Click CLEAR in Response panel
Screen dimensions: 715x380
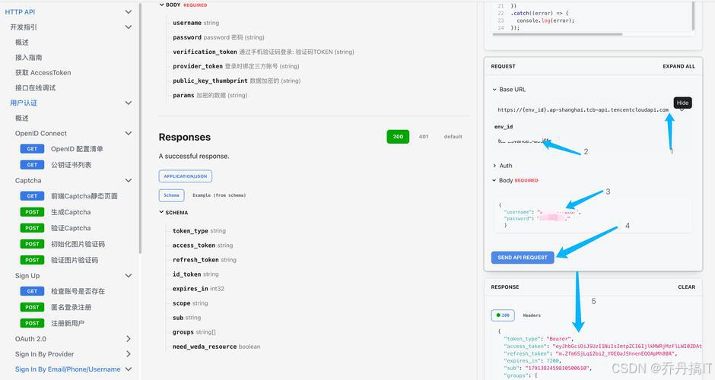[x=687, y=287]
